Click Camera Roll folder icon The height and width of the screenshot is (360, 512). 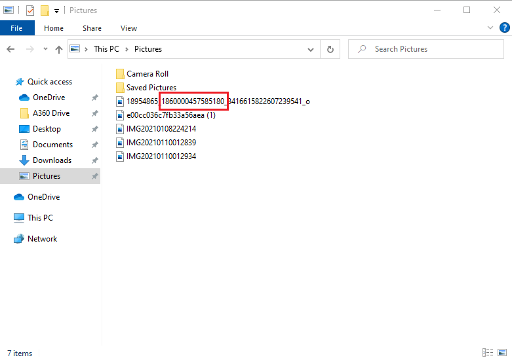[x=120, y=74]
